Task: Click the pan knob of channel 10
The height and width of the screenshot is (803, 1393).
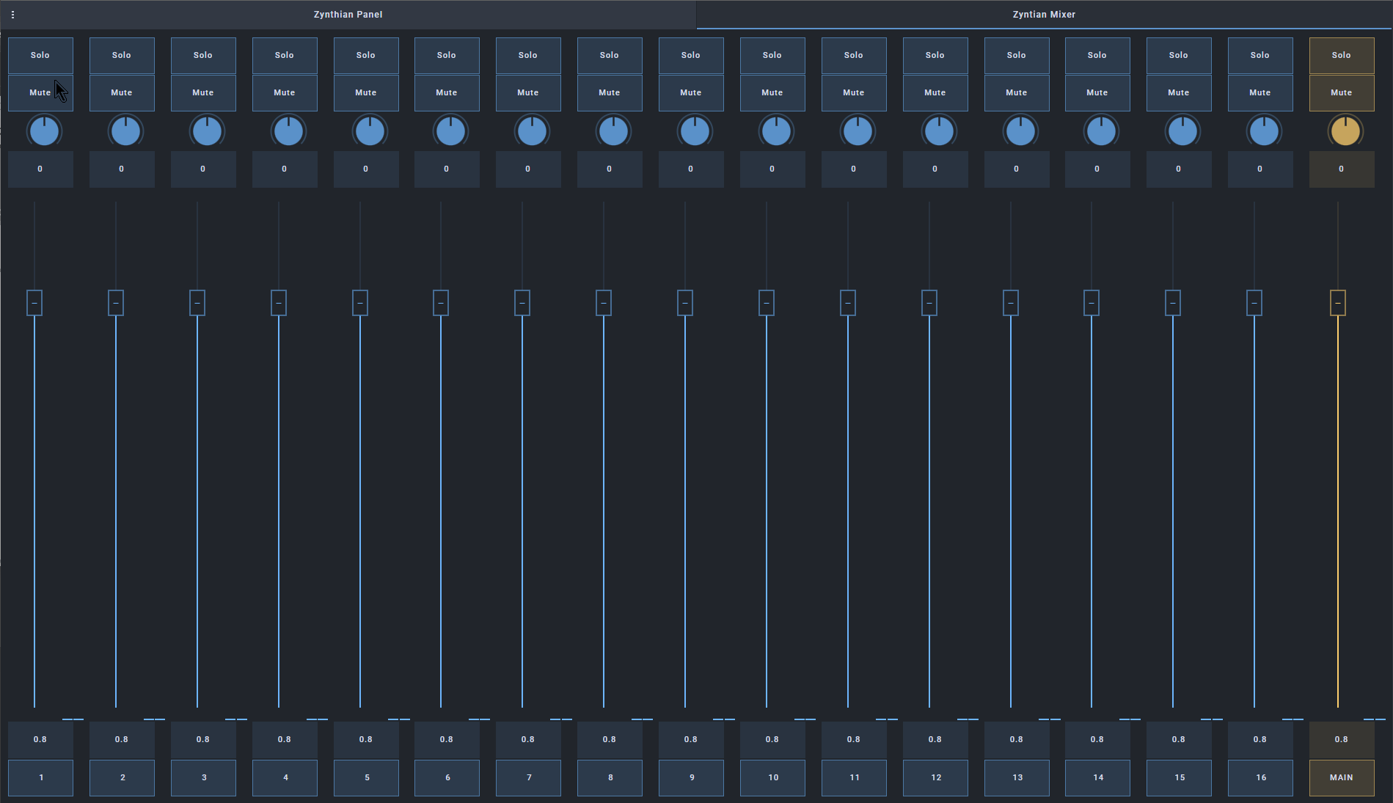Action: coord(776,132)
